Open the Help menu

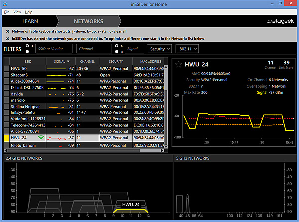28,12
